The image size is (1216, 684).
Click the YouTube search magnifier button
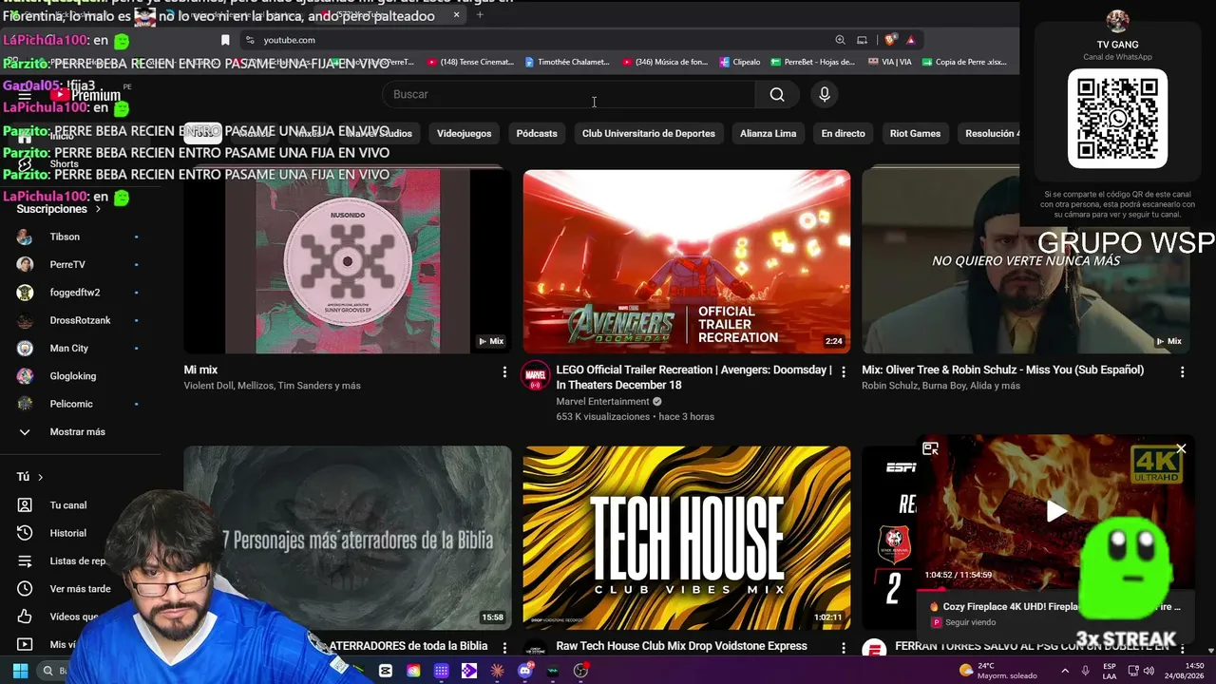(x=777, y=94)
